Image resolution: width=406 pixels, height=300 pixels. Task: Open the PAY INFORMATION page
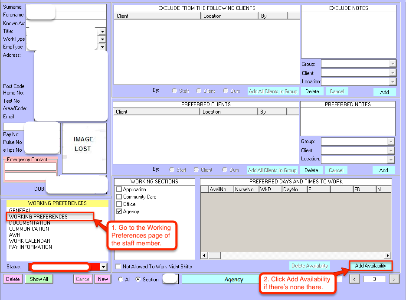point(30,247)
